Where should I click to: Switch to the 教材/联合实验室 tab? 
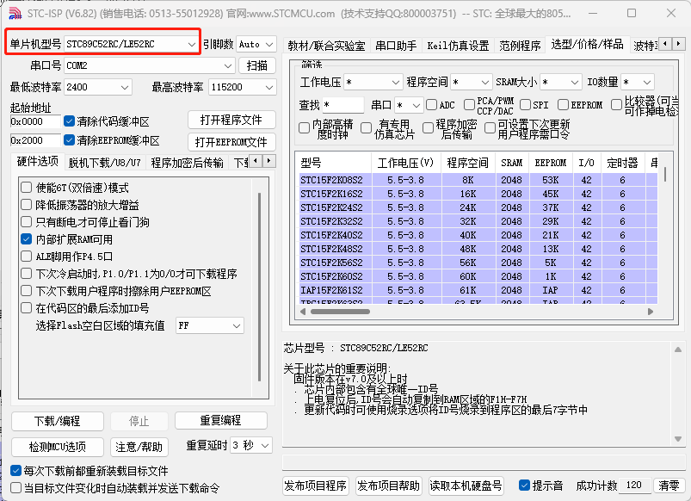coord(326,46)
